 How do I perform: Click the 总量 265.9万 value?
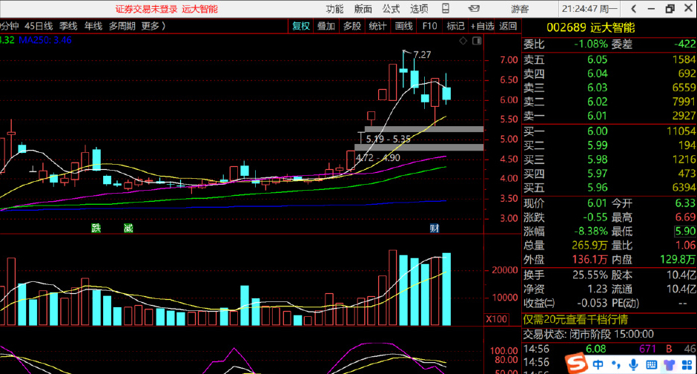click(589, 246)
